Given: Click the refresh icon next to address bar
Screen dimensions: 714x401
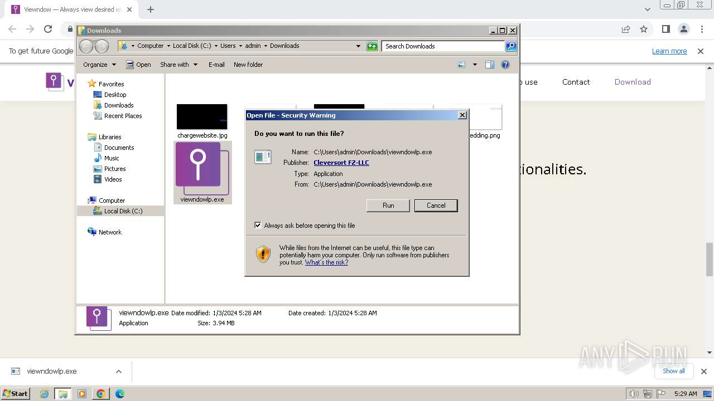Looking at the screenshot, I should click(372, 46).
